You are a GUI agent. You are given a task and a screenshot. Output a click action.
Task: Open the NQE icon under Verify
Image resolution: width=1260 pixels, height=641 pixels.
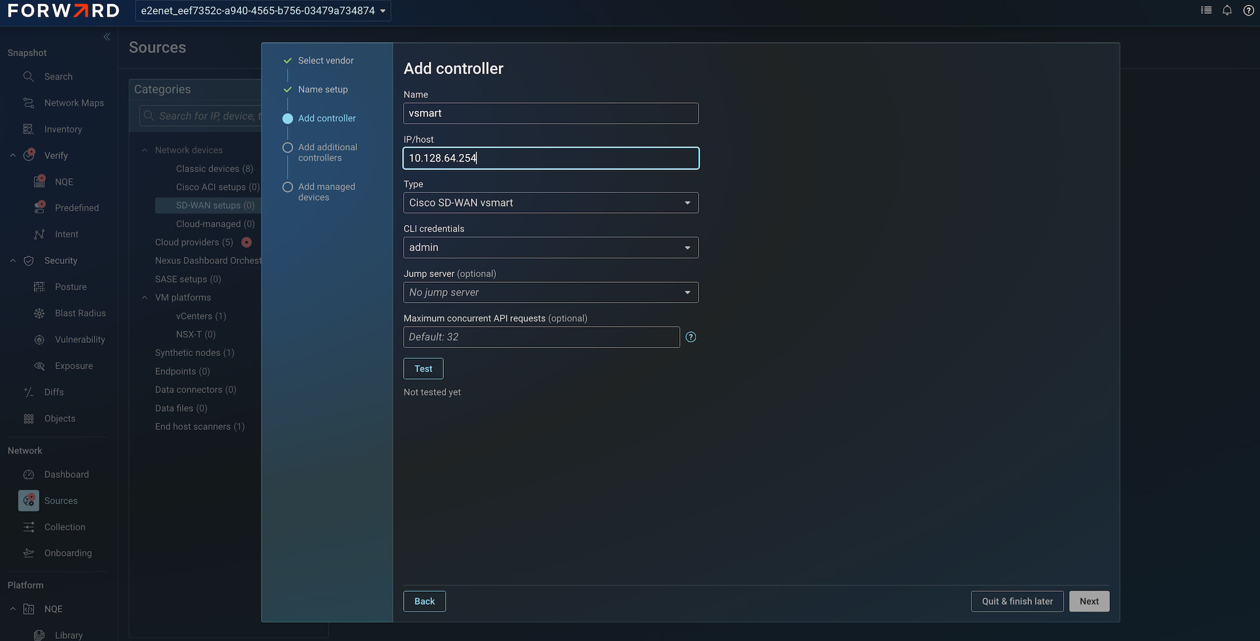40,181
